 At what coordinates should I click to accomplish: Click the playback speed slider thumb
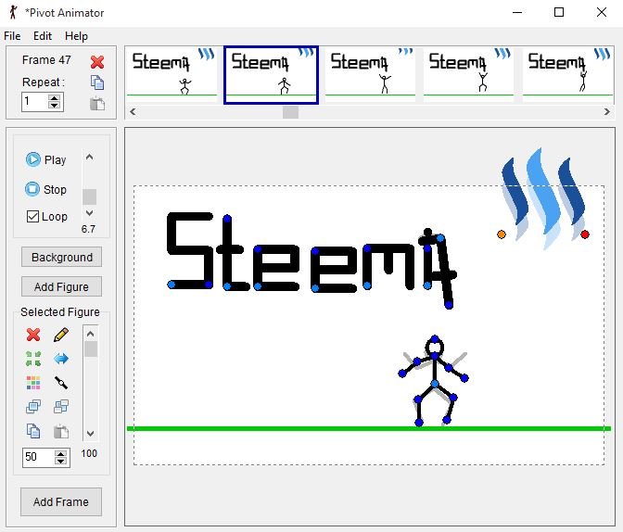[x=89, y=196]
